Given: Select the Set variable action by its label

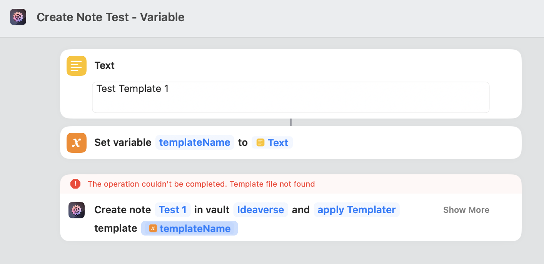Looking at the screenshot, I should pyautogui.click(x=123, y=143).
